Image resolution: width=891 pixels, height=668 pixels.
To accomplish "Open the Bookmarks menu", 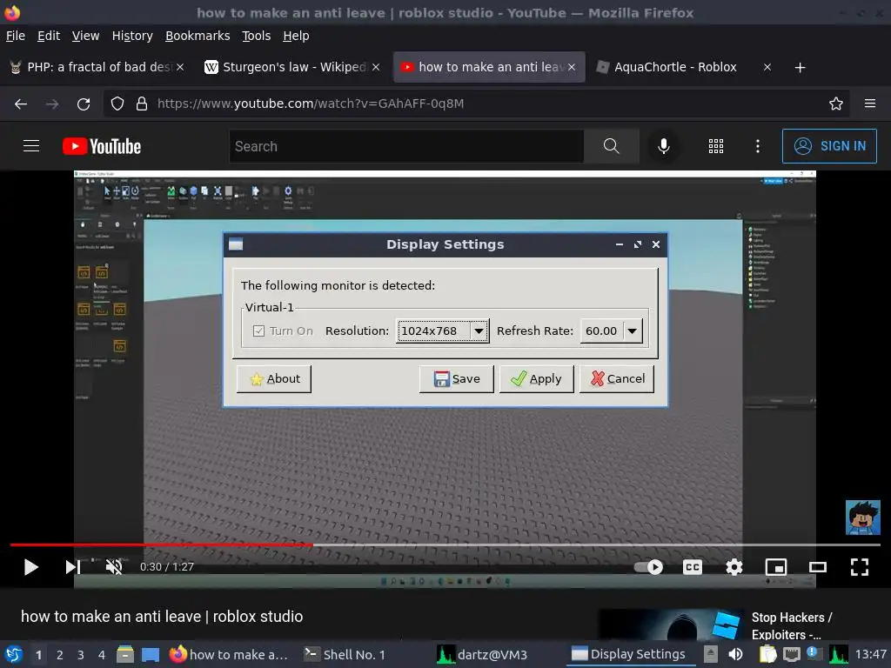I will [198, 36].
